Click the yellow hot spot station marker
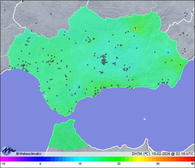Screen dimensions: 195x168 pos(136,29)
